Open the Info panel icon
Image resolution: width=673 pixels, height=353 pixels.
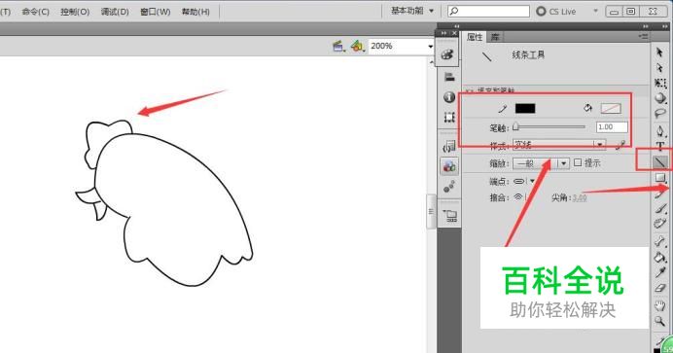pyautogui.click(x=449, y=97)
